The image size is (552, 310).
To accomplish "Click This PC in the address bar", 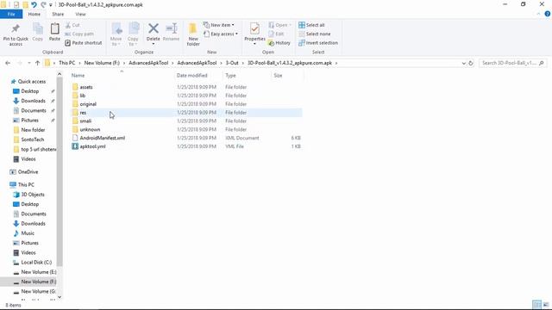I will click(x=67, y=63).
